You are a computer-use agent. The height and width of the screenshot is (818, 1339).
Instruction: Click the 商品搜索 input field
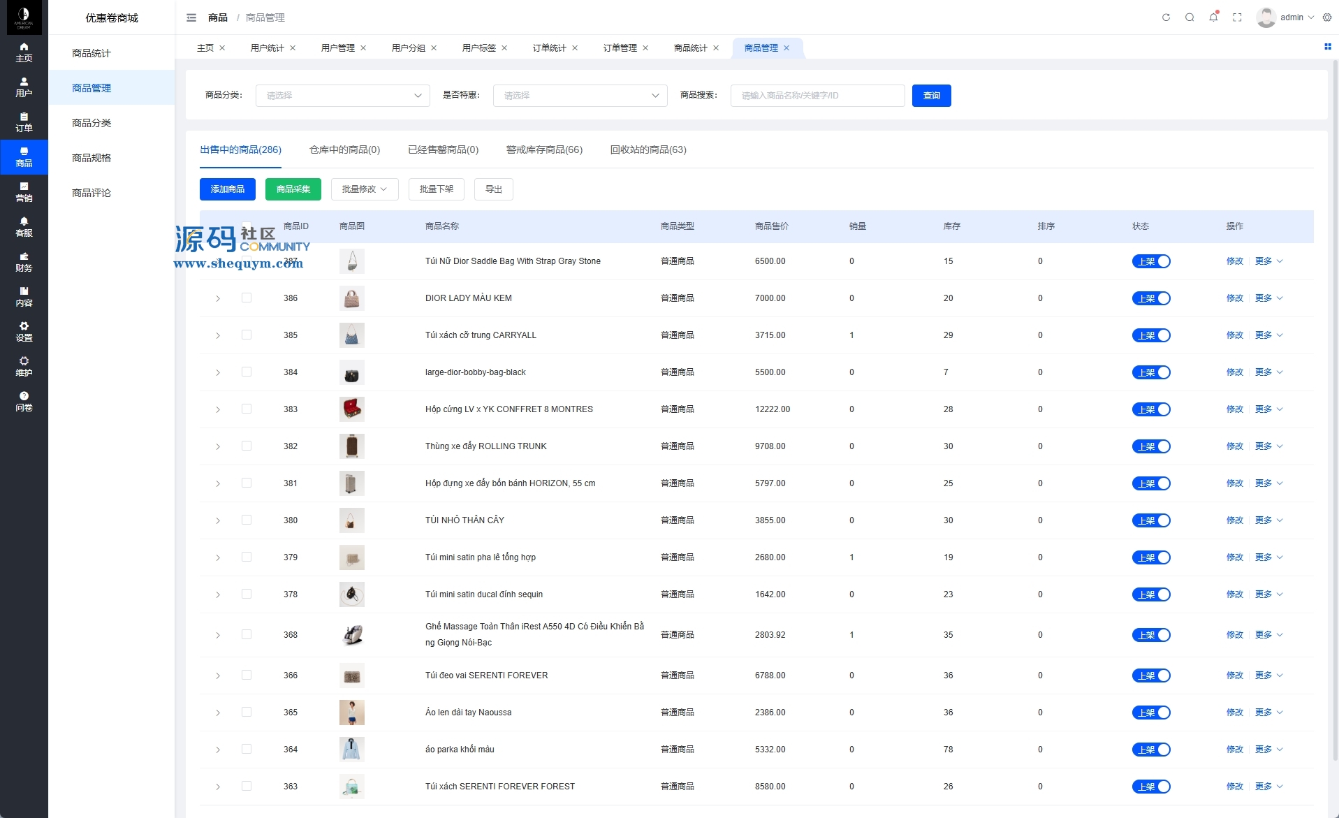tap(817, 96)
